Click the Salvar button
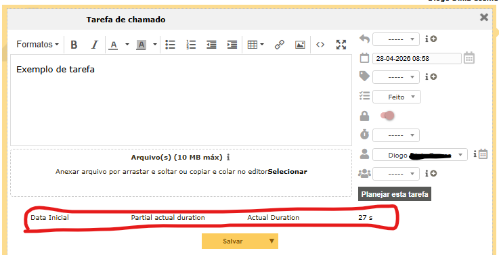The height and width of the screenshot is (255, 499). (x=233, y=241)
